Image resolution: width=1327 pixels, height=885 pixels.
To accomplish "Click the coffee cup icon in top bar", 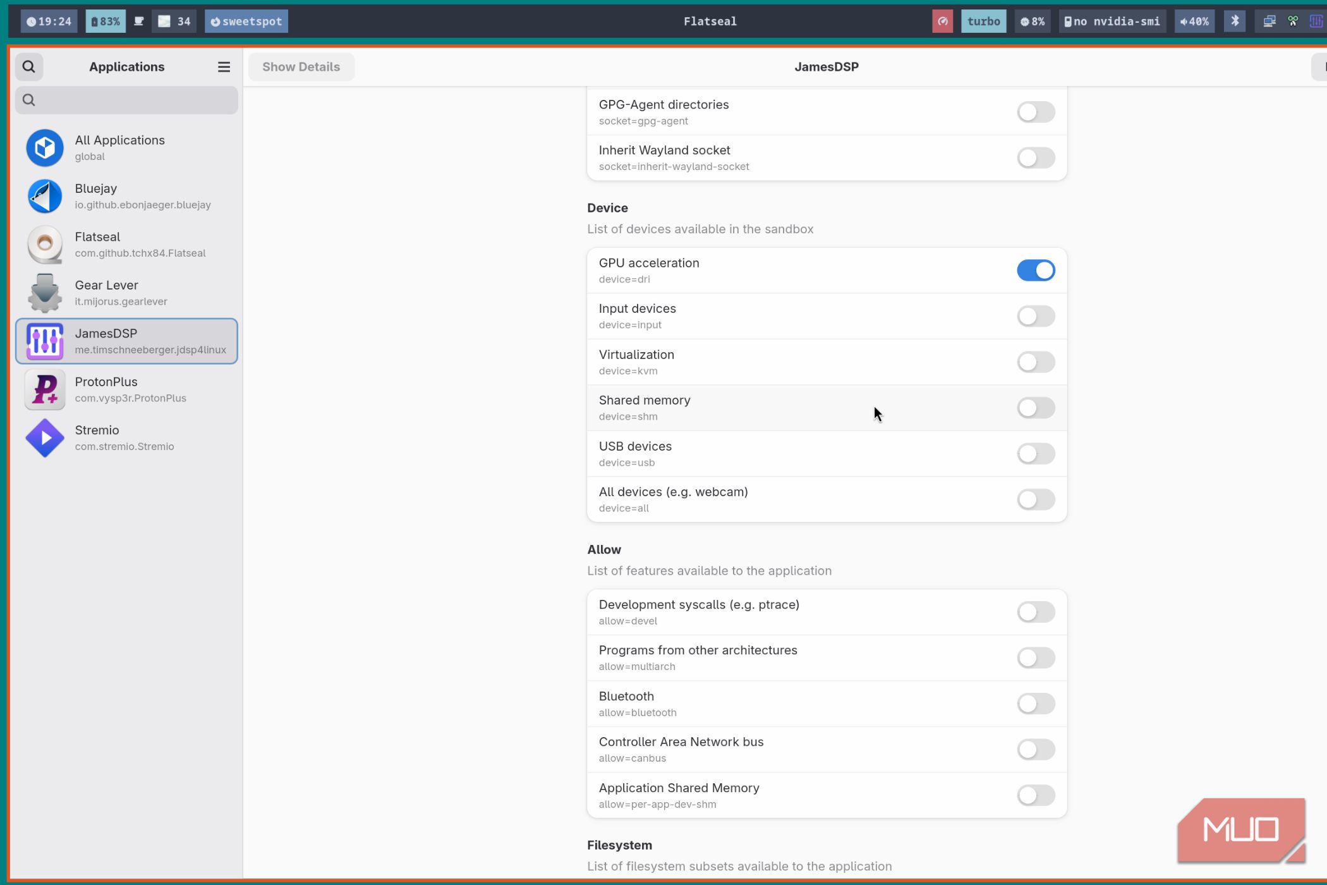I will (139, 21).
